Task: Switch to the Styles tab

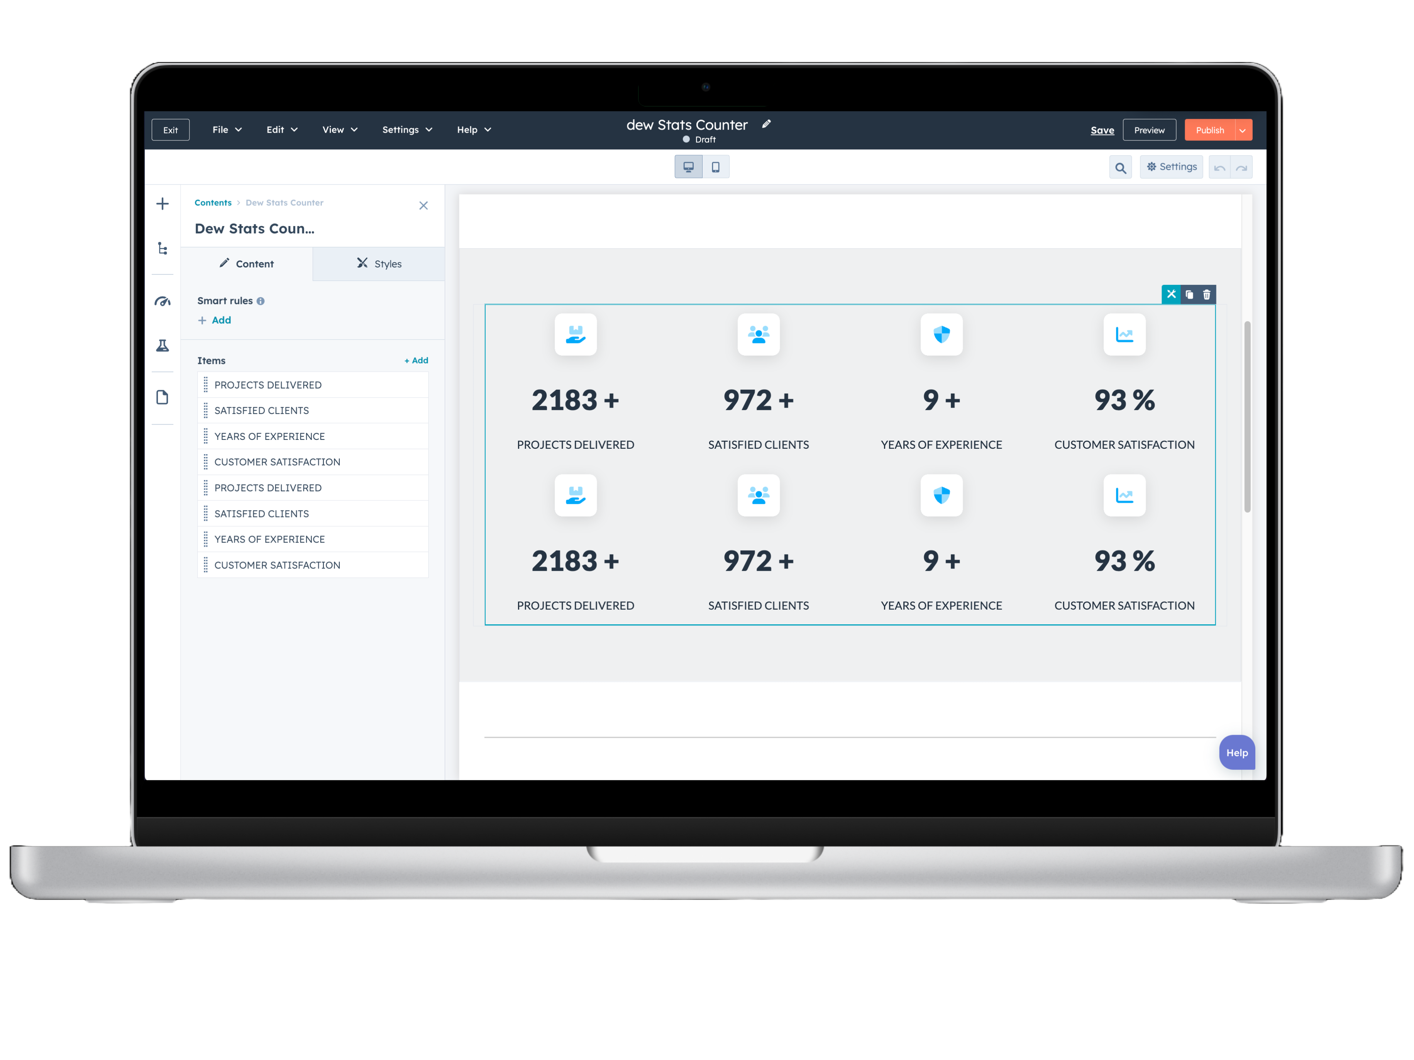Action: tap(379, 264)
